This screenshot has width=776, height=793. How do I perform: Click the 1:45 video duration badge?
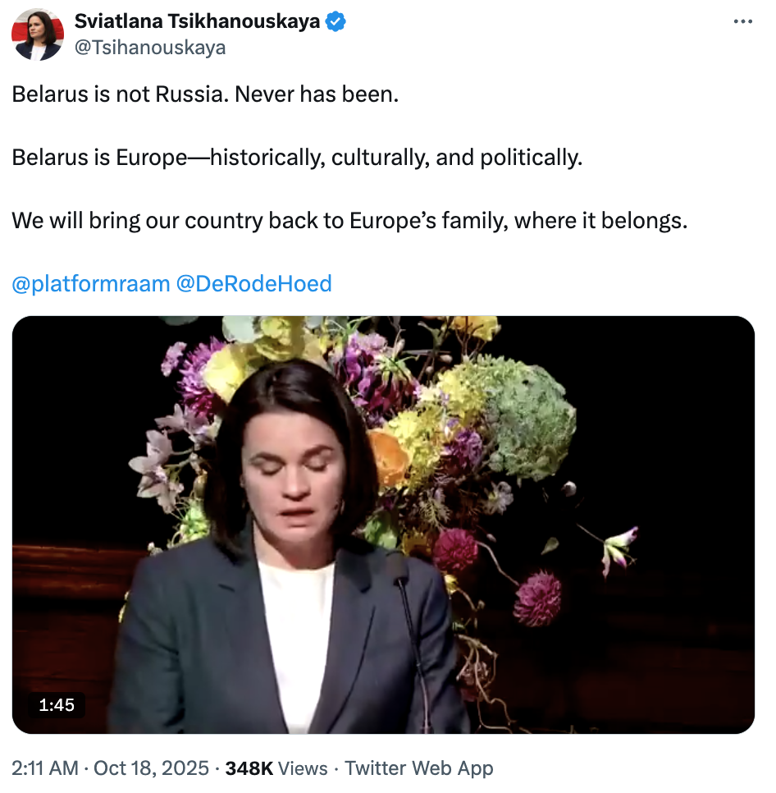tap(57, 704)
